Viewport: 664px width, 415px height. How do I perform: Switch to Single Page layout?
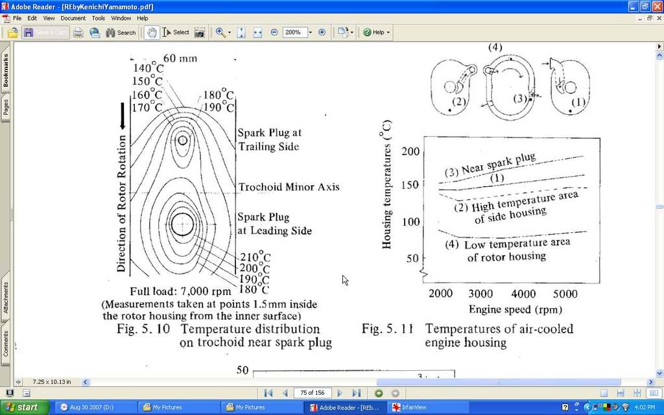coord(604,394)
